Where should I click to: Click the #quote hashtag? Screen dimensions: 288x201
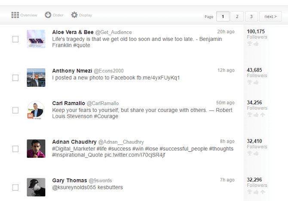pyautogui.click(x=82, y=45)
